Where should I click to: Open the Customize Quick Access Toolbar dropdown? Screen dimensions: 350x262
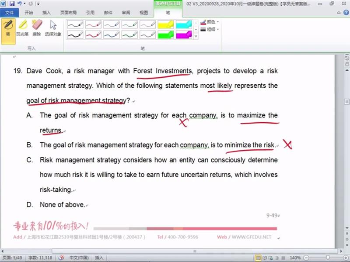38,3
